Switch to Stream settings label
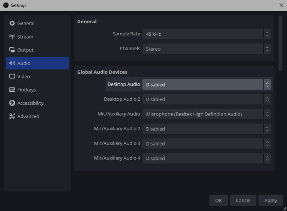 [25, 37]
